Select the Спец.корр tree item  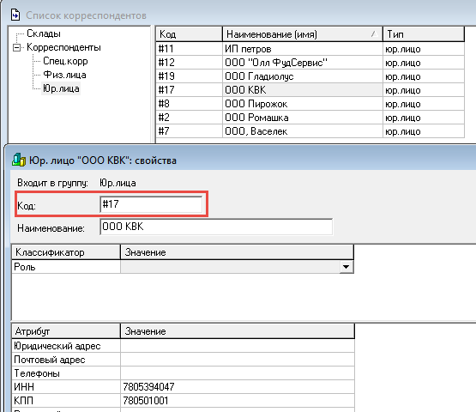65,61
